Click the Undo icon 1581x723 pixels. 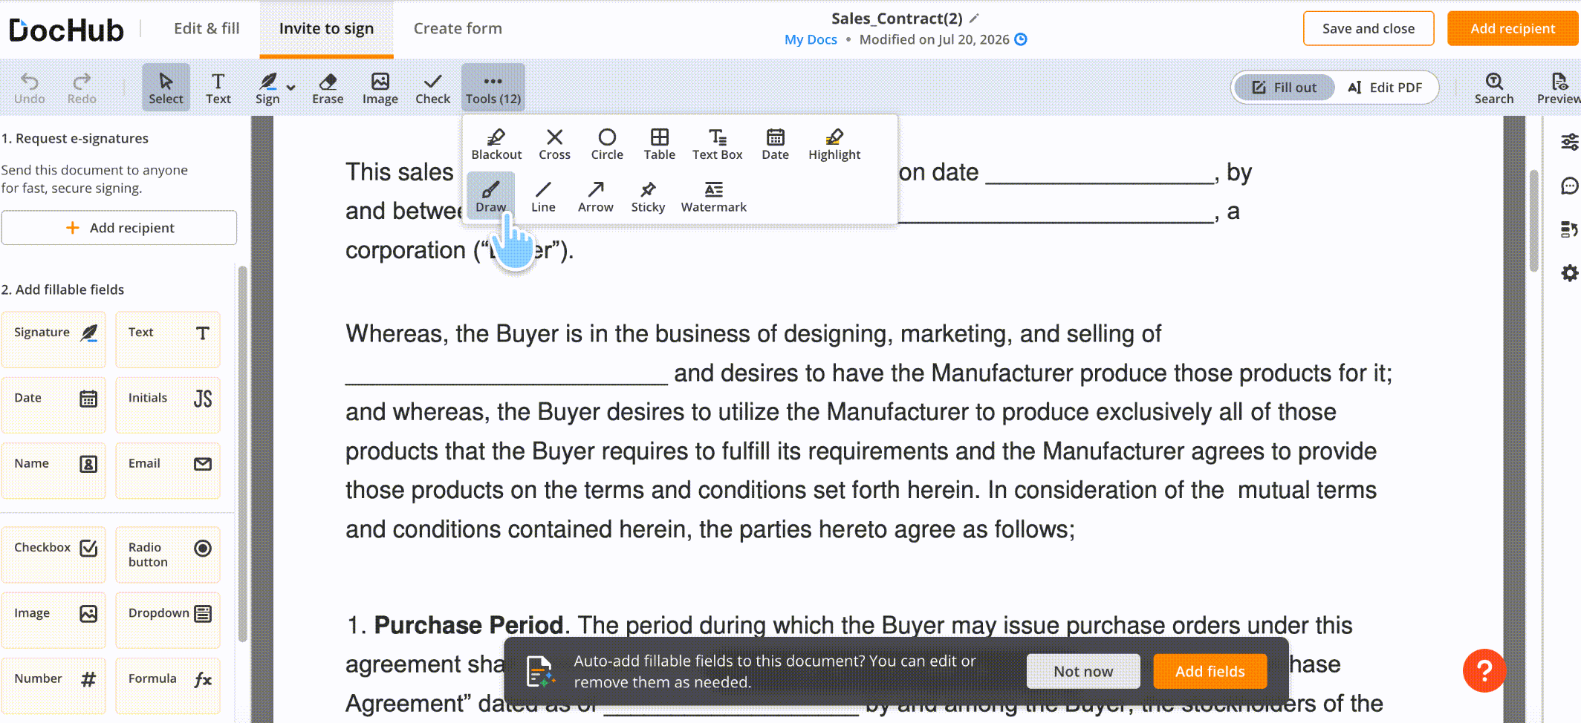pyautogui.click(x=29, y=88)
